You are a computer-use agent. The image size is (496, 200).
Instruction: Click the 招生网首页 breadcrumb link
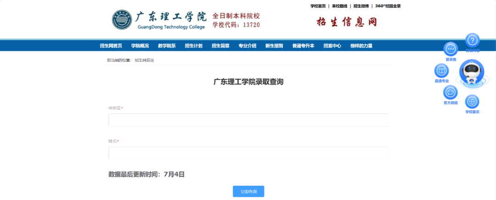tap(144, 60)
